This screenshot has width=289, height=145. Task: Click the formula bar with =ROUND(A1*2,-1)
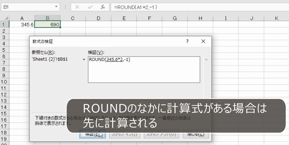(x=200, y=7)
